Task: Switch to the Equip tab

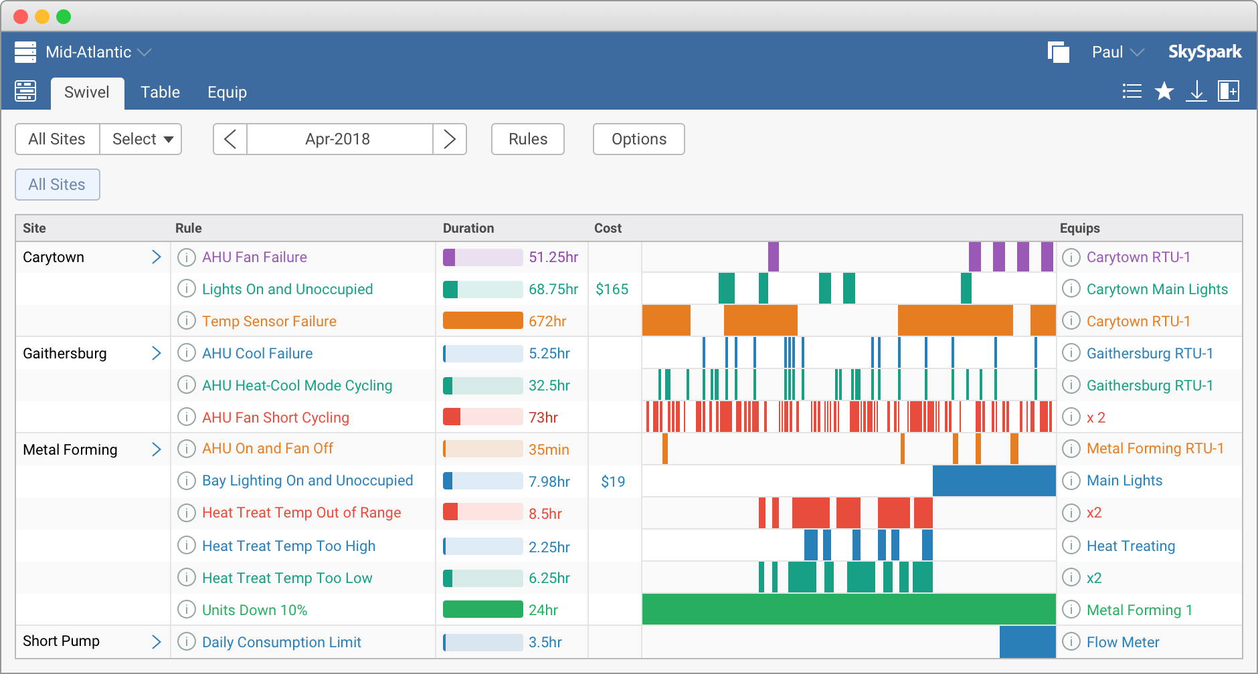Action: pos(227,92)
